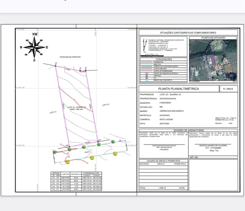Click the magenta power pole symbol on the street
This screenshot has height=211, width=245.
tap(120, 141)
